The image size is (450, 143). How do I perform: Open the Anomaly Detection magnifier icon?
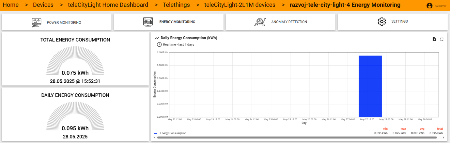260,22
